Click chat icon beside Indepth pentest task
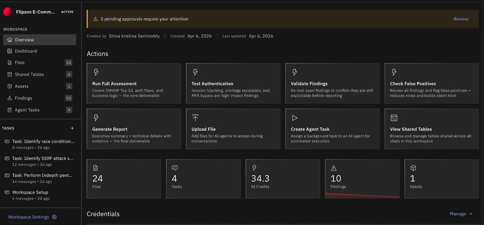Screen dimensions: 484x225 tap(7, 175)
